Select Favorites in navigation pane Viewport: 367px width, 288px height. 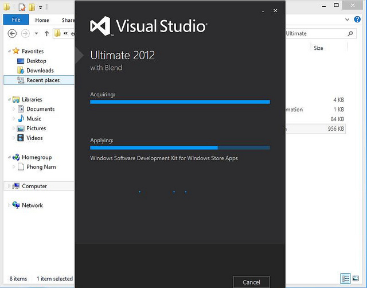pyautogui.click(x=33, y=51)
